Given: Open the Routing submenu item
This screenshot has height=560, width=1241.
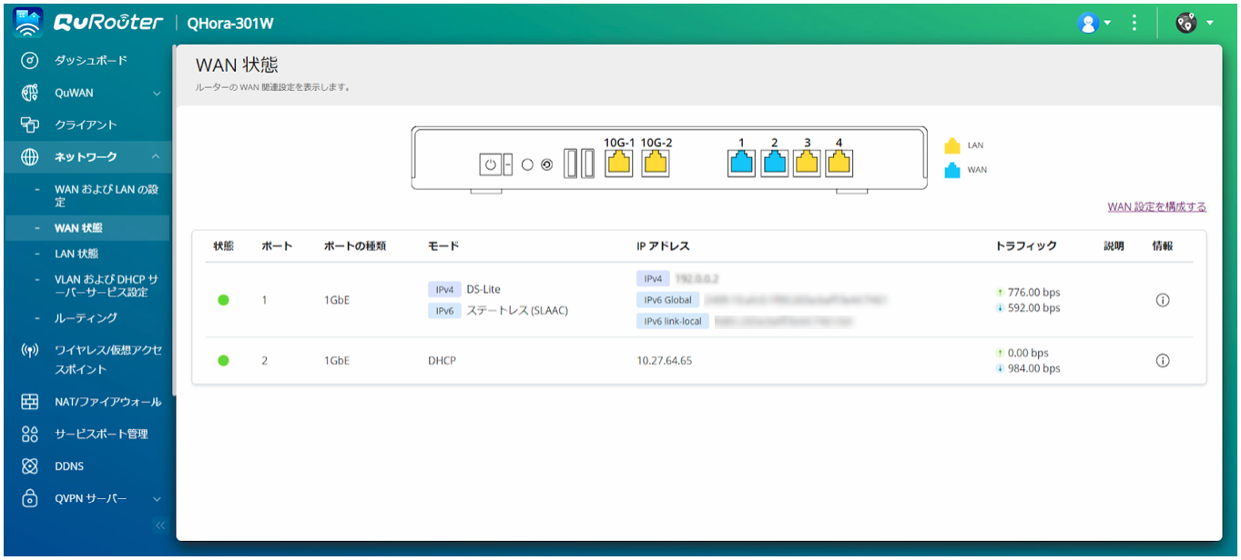Looking at the screenshot, I should [x=86, y=318].
